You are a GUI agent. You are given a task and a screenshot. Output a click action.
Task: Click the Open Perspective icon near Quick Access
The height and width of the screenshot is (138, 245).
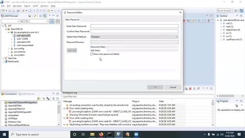[236, 11]
